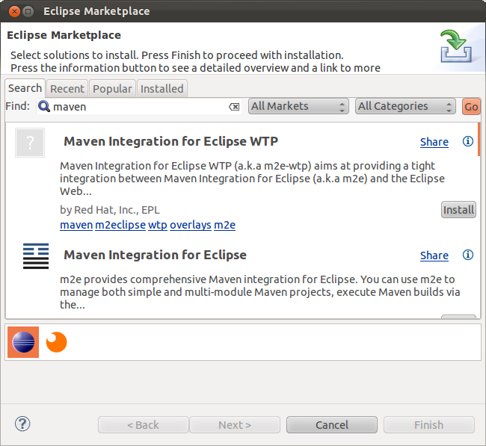486x446 pixels.
Task: Open the help question mark icon
Action: (22, 424)
